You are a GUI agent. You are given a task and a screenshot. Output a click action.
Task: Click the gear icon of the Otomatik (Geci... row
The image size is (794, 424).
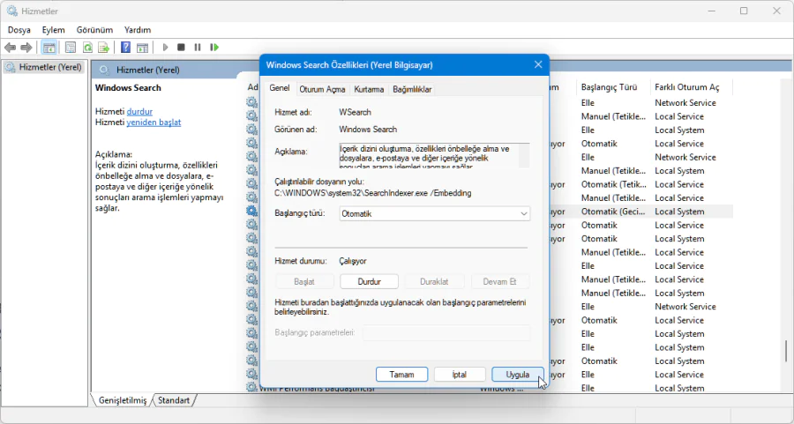251,211
